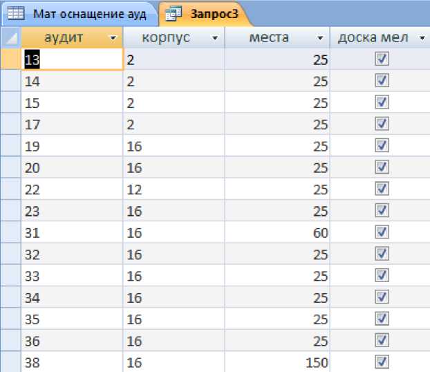Image resolution: width=430 pixels, height=372 pixels.
Task: Click the select-all corner box of datasheet
Action: 11,37
